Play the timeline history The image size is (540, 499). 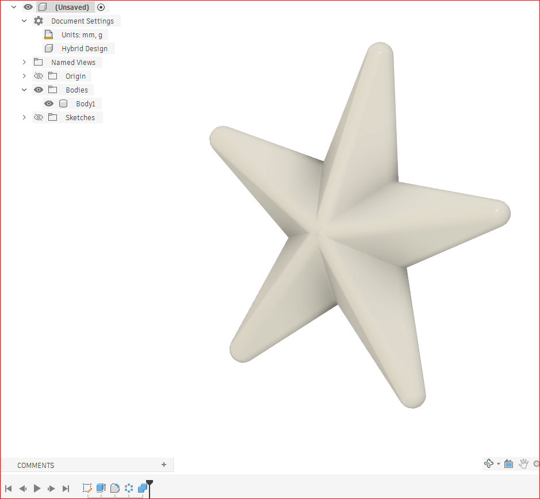(37, 488)
